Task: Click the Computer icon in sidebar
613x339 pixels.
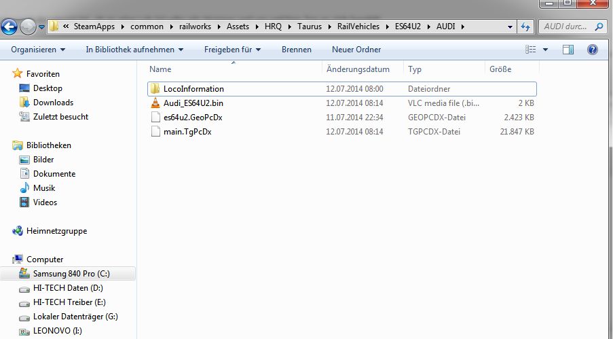Action: point(17,259)
